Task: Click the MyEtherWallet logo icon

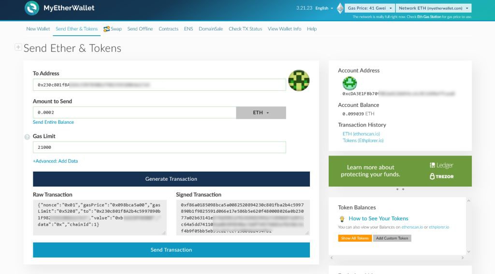Action: (32, 8)
